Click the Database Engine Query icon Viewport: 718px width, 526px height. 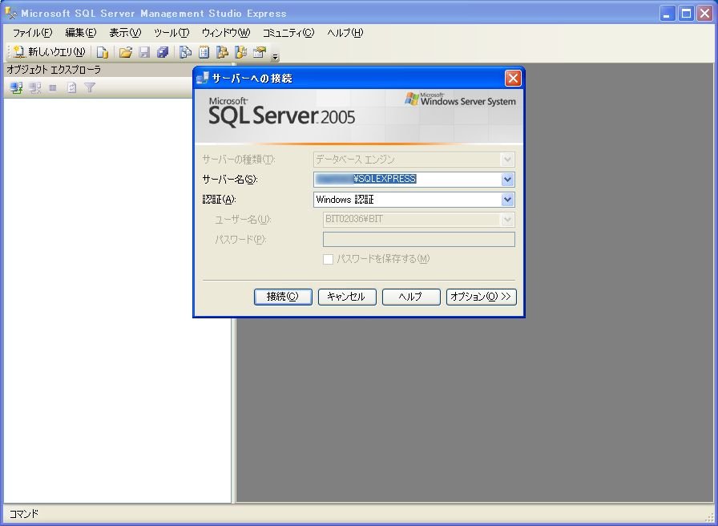103,52
